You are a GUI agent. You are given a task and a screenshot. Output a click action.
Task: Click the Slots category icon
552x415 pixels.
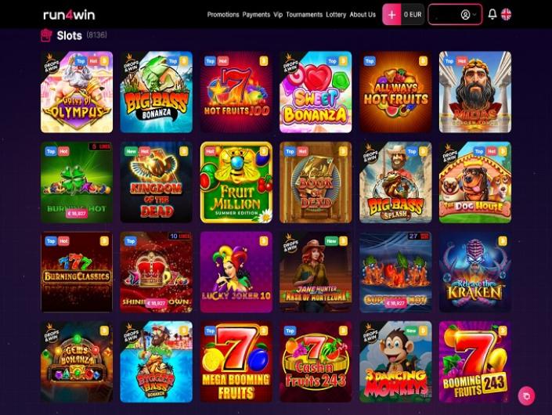[46, 35]
